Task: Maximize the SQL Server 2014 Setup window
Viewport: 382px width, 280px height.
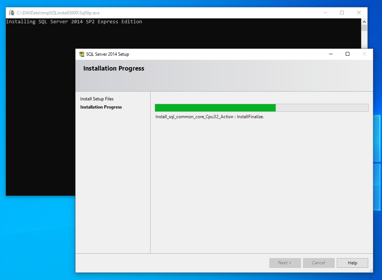Action: pyautogui.click(x=347, y=54)
